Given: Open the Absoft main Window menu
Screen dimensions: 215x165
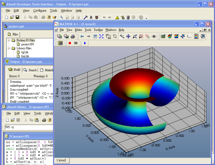Looking at the screenshot, I should coord(66,11).
